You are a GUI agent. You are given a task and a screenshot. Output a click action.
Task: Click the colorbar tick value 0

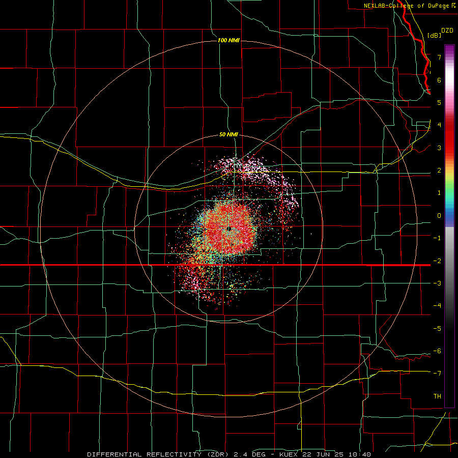(439, 216)
